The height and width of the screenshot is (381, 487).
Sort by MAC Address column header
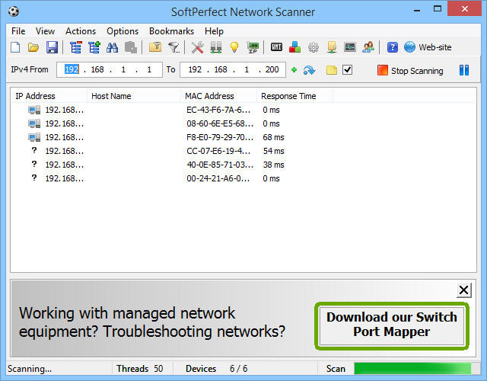[218, 96]
